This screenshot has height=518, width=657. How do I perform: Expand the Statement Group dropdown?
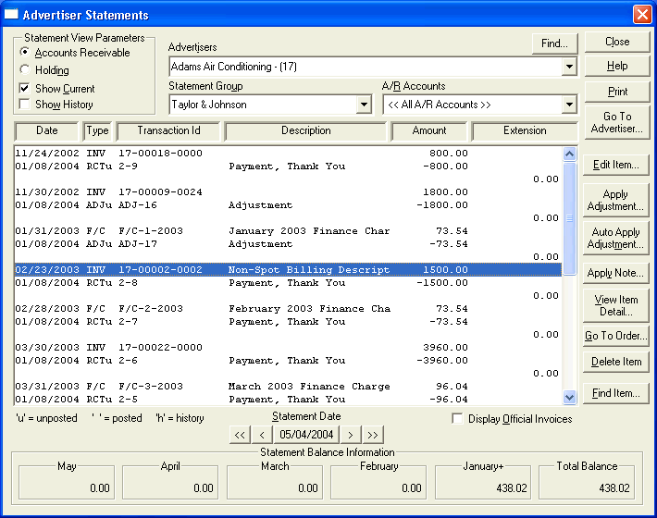tap(364, 105)
